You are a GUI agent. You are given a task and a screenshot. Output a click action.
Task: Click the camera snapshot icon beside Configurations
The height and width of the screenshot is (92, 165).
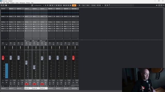click(x=45, y=5)
